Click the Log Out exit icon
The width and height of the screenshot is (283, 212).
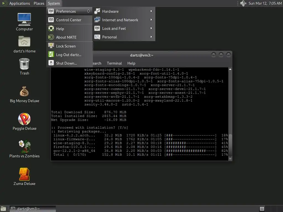(x=51, y=54)
